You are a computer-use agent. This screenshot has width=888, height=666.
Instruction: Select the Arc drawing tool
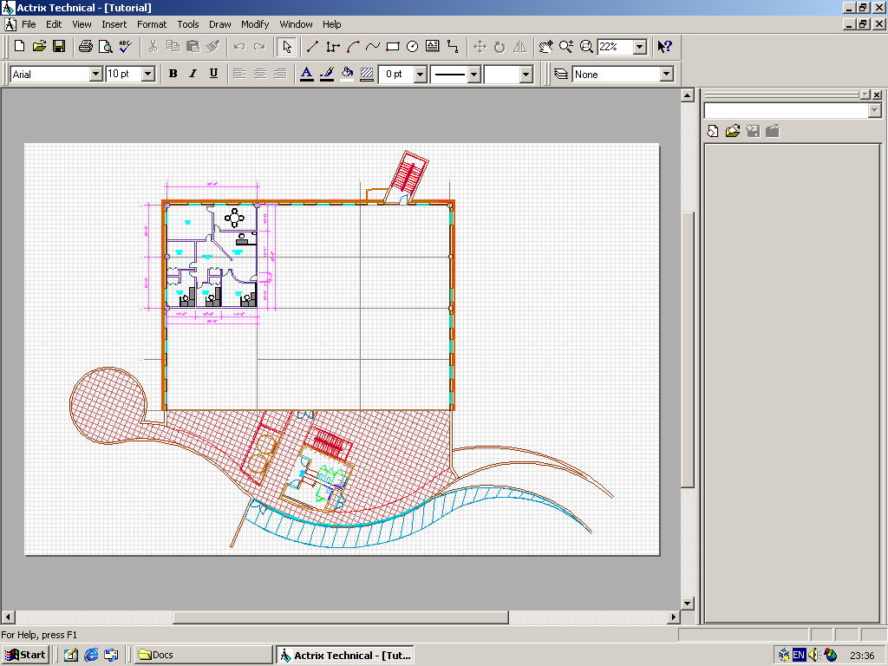pyautogui.click(x=353, y=47)
